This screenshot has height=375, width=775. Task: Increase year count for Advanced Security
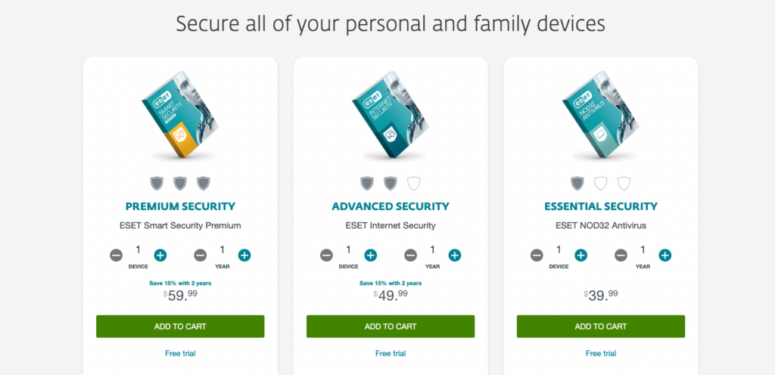pyautogui.click(x=455, y=255)
